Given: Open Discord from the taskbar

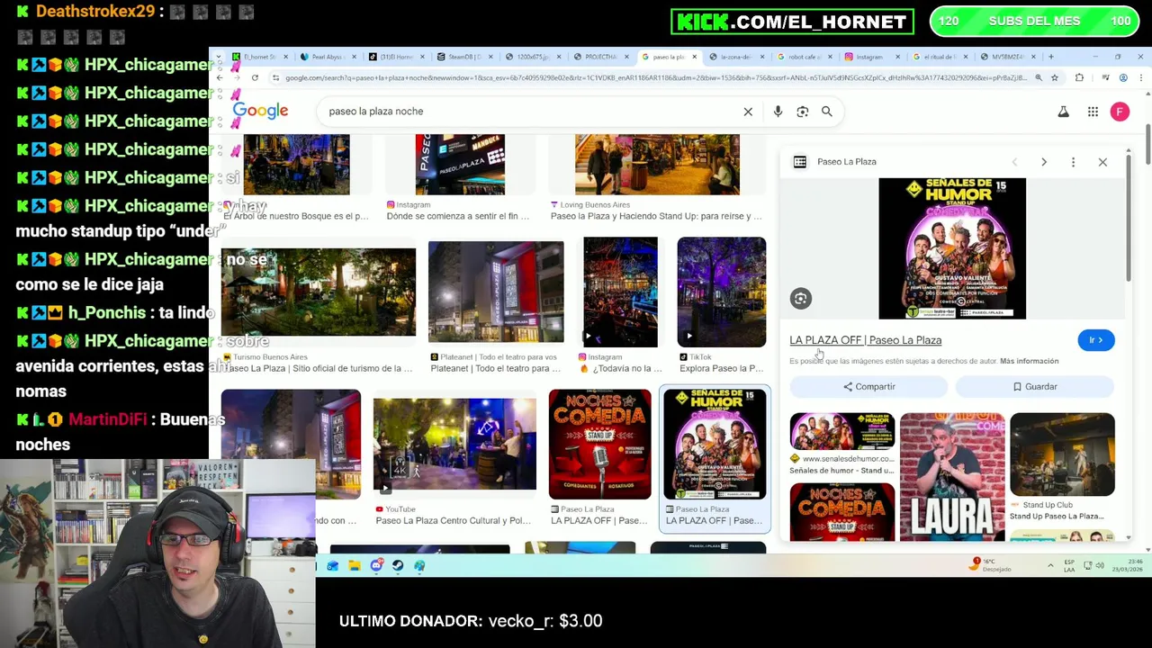Looking at the screenshot, I should pos(376,565).
